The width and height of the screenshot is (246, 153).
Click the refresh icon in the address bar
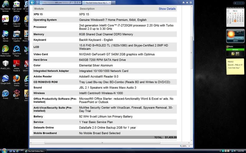point(77,3)
